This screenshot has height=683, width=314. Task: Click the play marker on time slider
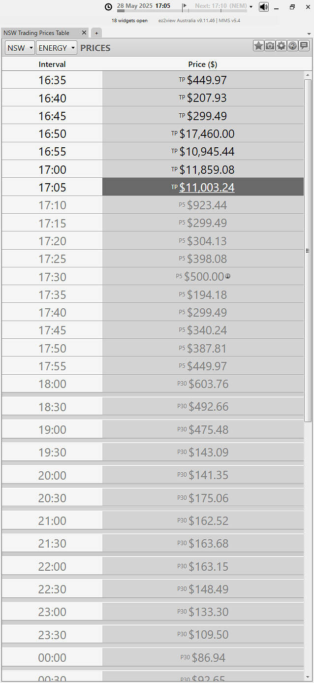(184, 6)
